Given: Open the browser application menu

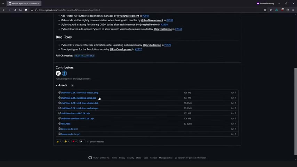Looking at the screenshot, I should tap(293, 10).
